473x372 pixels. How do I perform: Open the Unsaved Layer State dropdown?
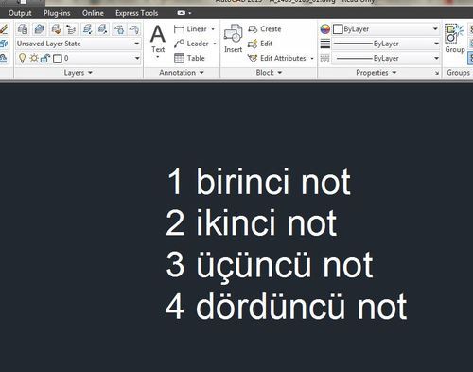79,44
